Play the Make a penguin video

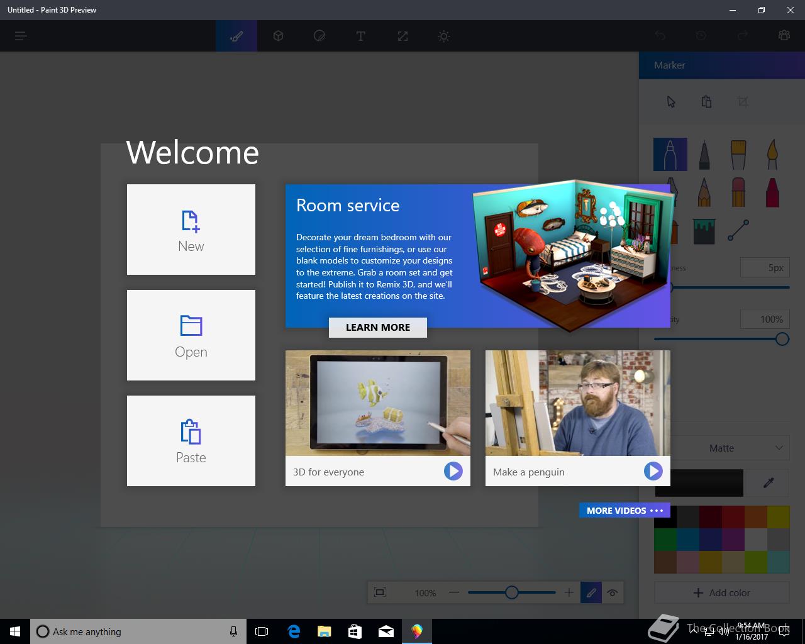point(653,471)
